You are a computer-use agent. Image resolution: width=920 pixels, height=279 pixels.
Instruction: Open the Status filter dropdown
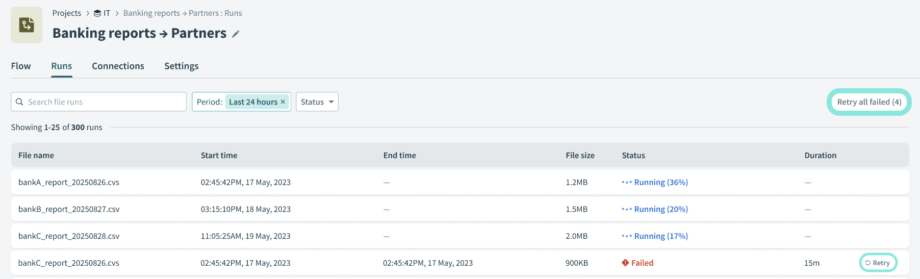317,102
